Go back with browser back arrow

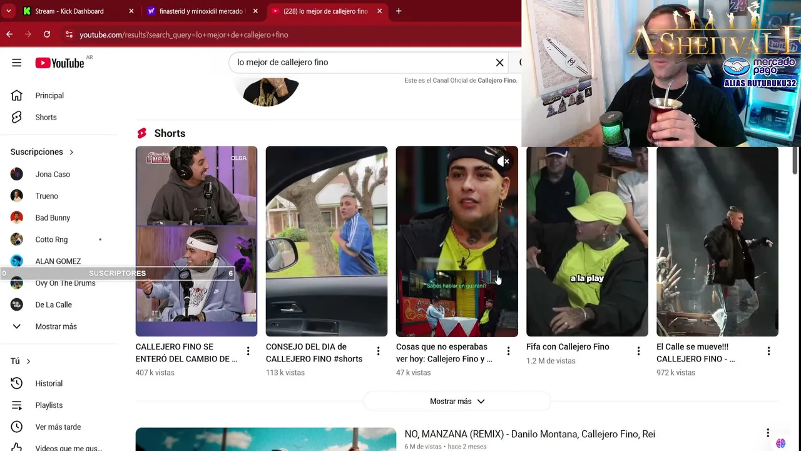click(9, 34)
